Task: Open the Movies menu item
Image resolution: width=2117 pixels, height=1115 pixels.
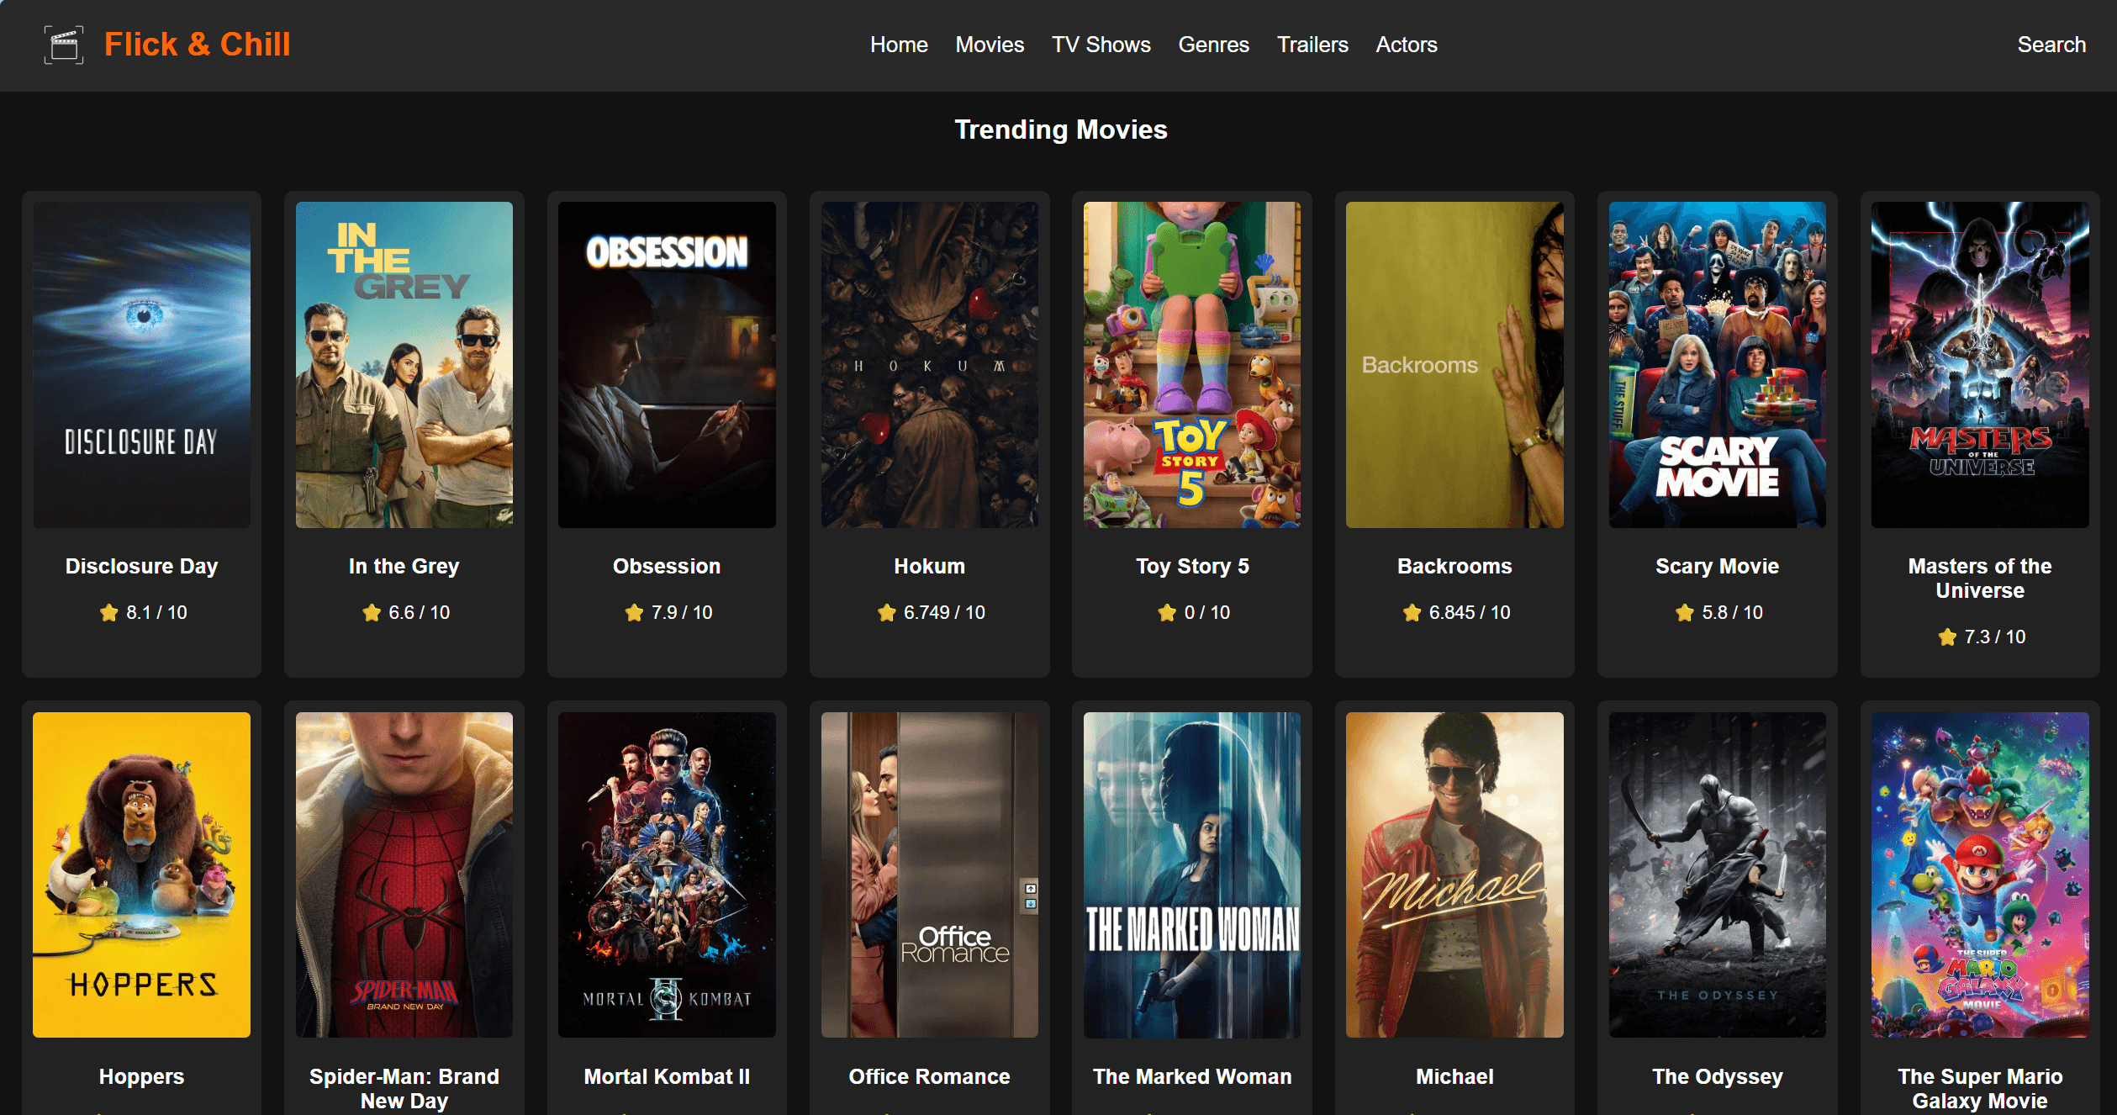Action: click(990, 45)
